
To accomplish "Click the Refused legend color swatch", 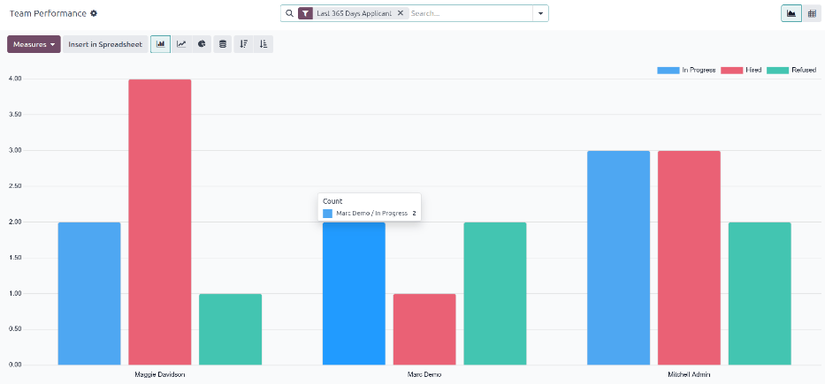I will click(x=777, y=70).
